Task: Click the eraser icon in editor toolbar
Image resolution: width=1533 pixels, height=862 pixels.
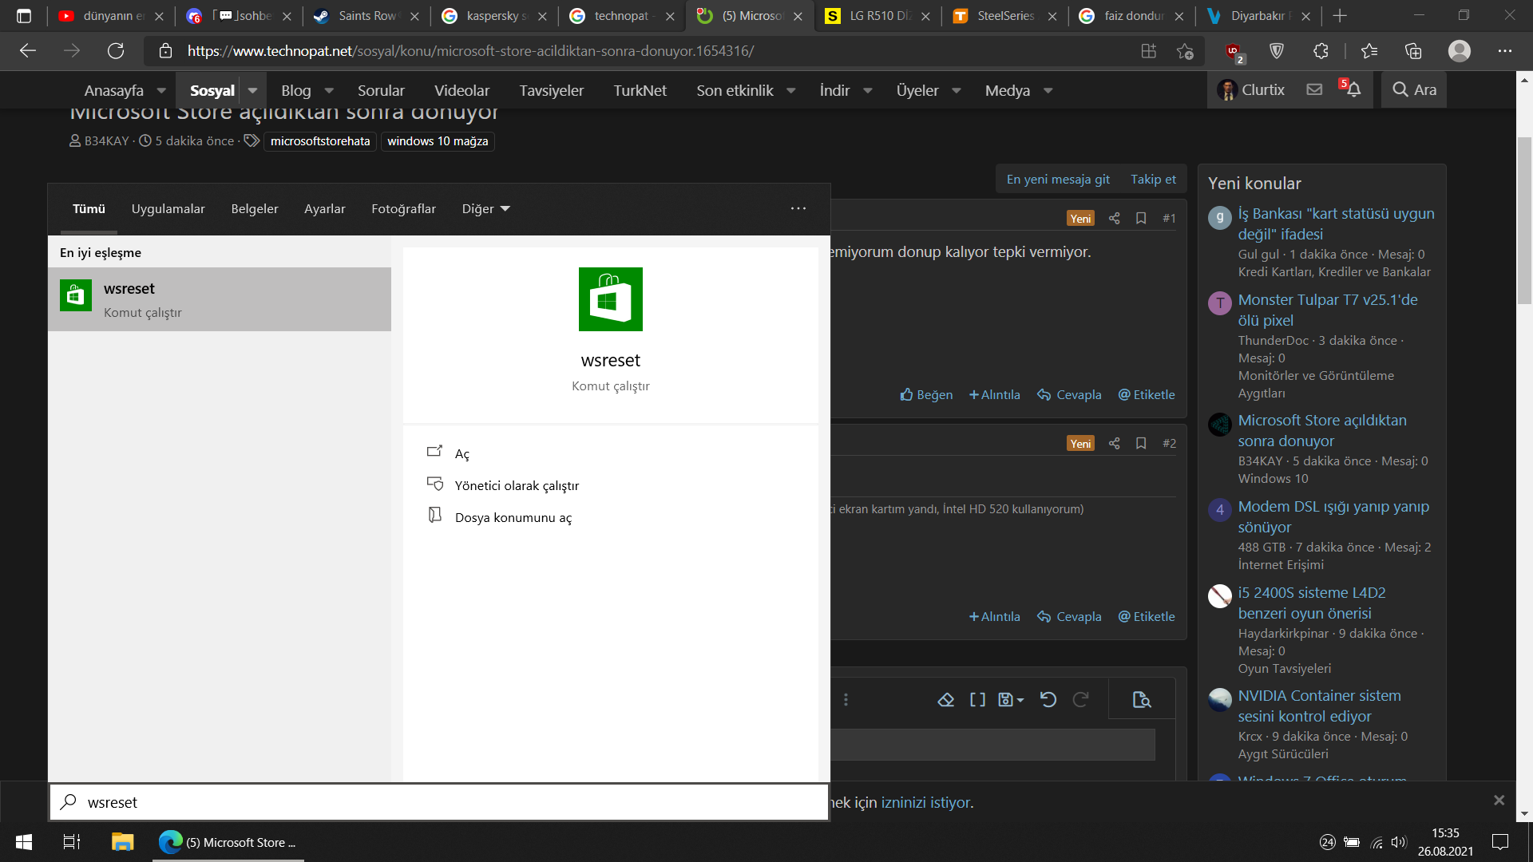Action: click(x=945, y=700)
